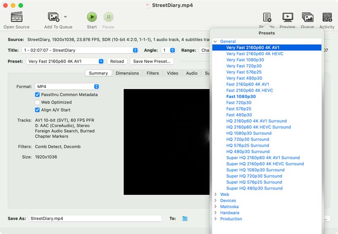Open the Format MP4 dropdown
The height and width of the screenshot is (234, 338).
(x=67, y=87)
